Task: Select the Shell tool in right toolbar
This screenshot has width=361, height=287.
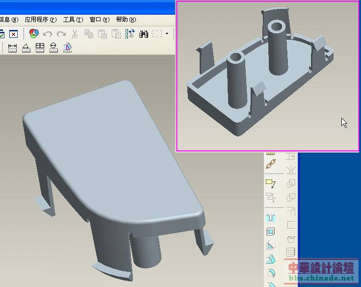Action: [x=270, y=232]
